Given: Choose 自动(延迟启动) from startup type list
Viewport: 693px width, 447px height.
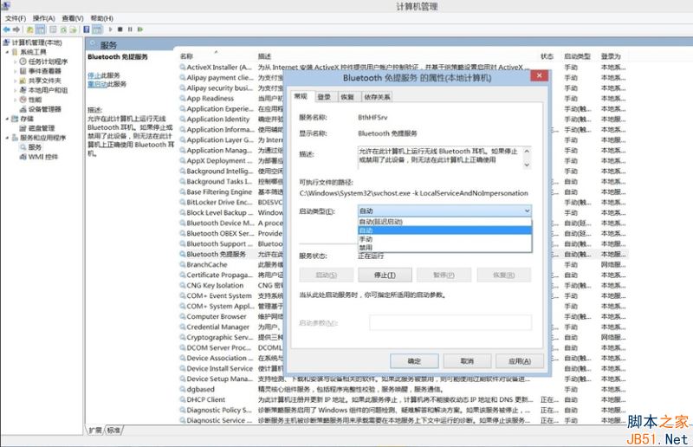Looking at the screenshot, I should (x=444, y=222).
